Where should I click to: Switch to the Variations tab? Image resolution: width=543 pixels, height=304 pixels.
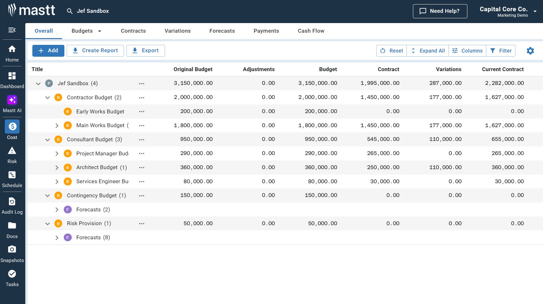pyautogui.click(x=177, y=31)
